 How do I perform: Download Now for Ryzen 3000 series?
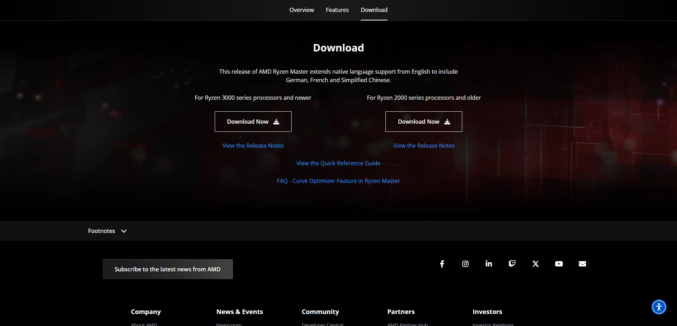[253, 122]
